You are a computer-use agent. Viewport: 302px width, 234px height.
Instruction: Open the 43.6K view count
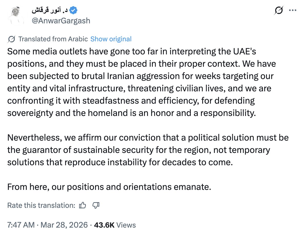pyautogui.click(x=104, y=225)
